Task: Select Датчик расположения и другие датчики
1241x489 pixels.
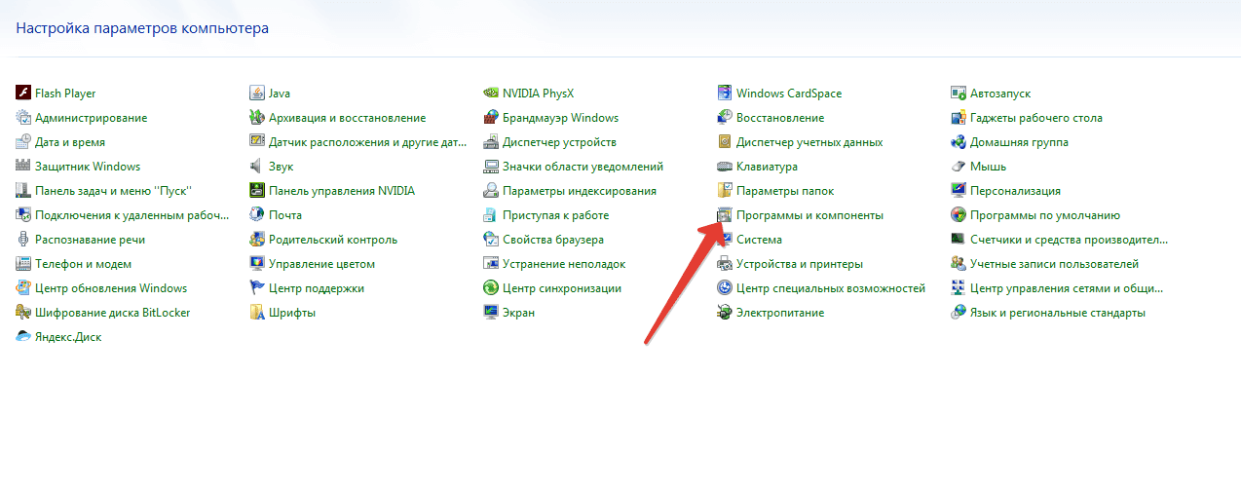Action: (x=368, y=142)
